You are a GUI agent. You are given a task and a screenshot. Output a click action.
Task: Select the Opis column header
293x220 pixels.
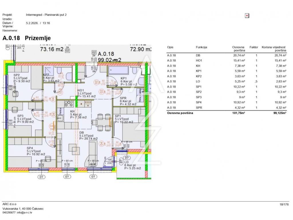(170, 47)
